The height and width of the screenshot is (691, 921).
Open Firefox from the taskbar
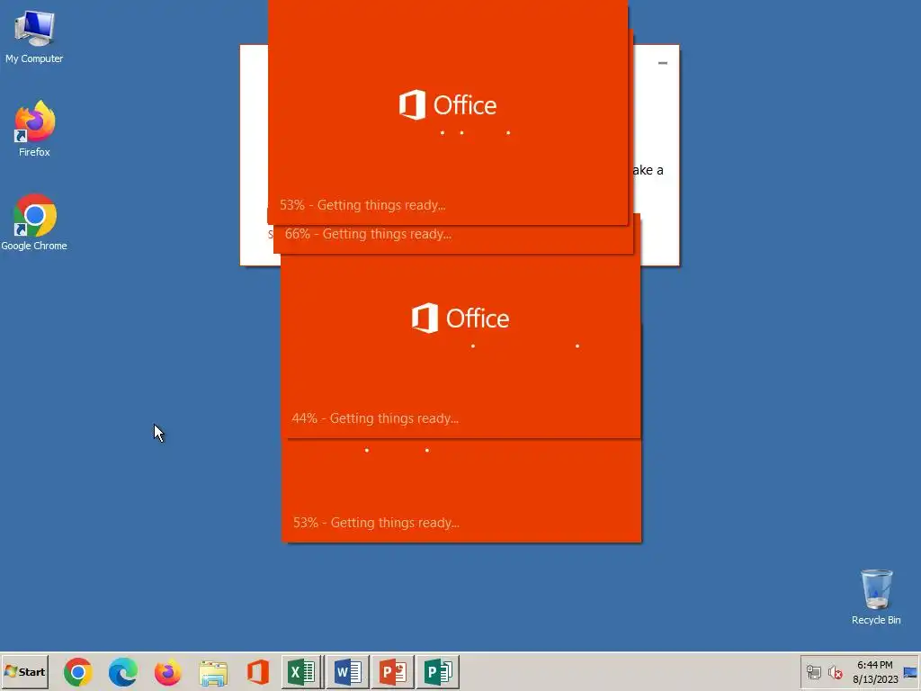(x=168, y=671)
